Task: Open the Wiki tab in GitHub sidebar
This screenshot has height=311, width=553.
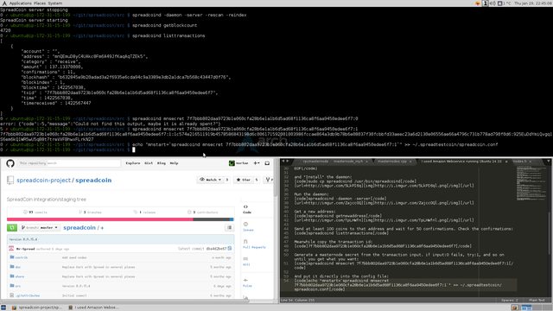Action: coord(246,261)
